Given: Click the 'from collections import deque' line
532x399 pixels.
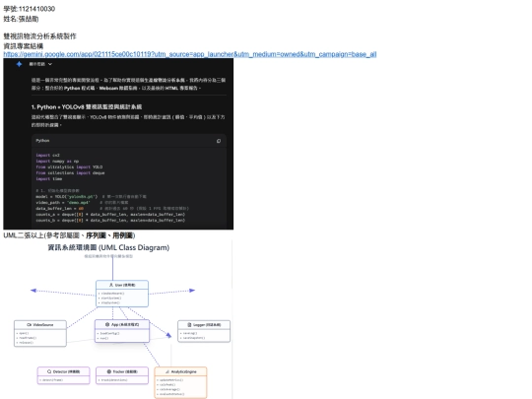Looking at the screenshot, I should 70,172.
